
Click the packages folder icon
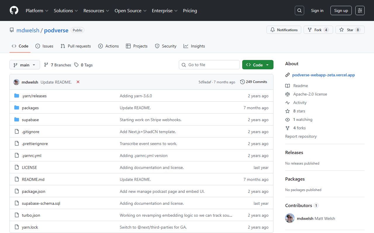(17, 108)
